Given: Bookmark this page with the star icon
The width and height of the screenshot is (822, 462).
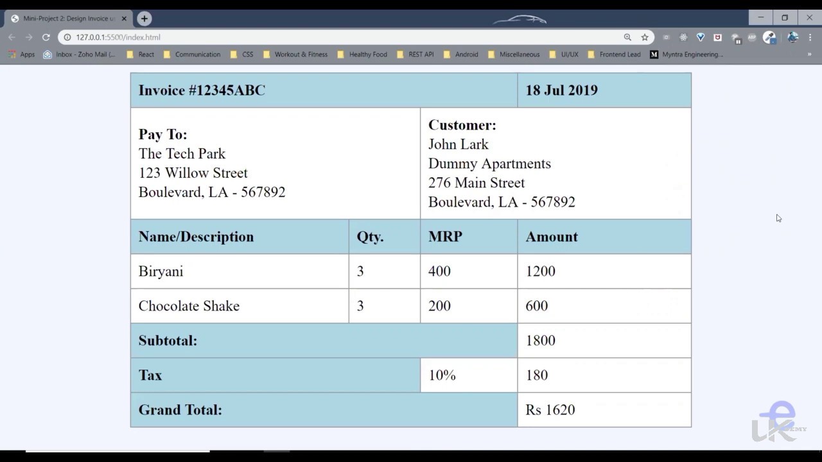Looking at the screenshot, I should [645, 37].
